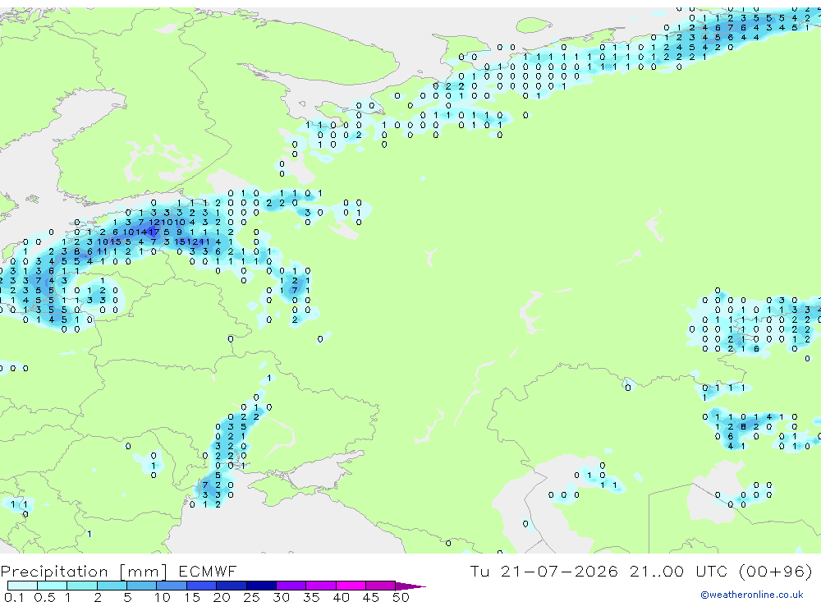Select the 2–5 mm legend swatch
821x602 pixels.
click(x=112, y=586)
